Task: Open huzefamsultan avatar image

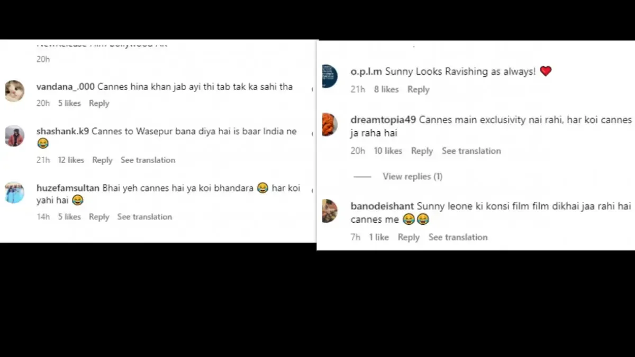Action: point(15,193)
